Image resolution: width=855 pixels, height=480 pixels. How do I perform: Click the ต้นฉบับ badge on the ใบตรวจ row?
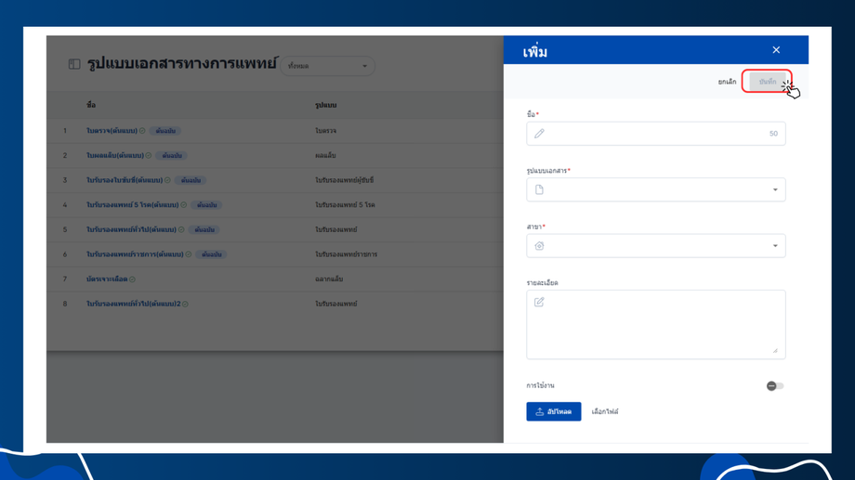(165, 131)
